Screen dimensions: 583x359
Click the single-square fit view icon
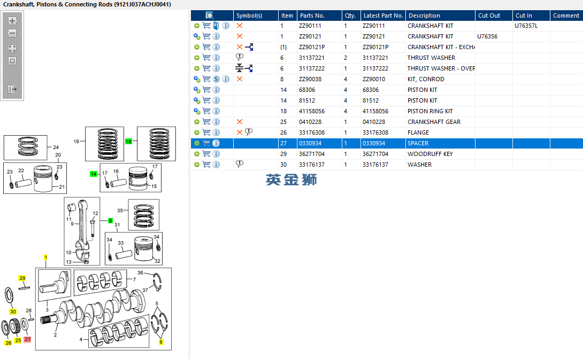(12, 61)
